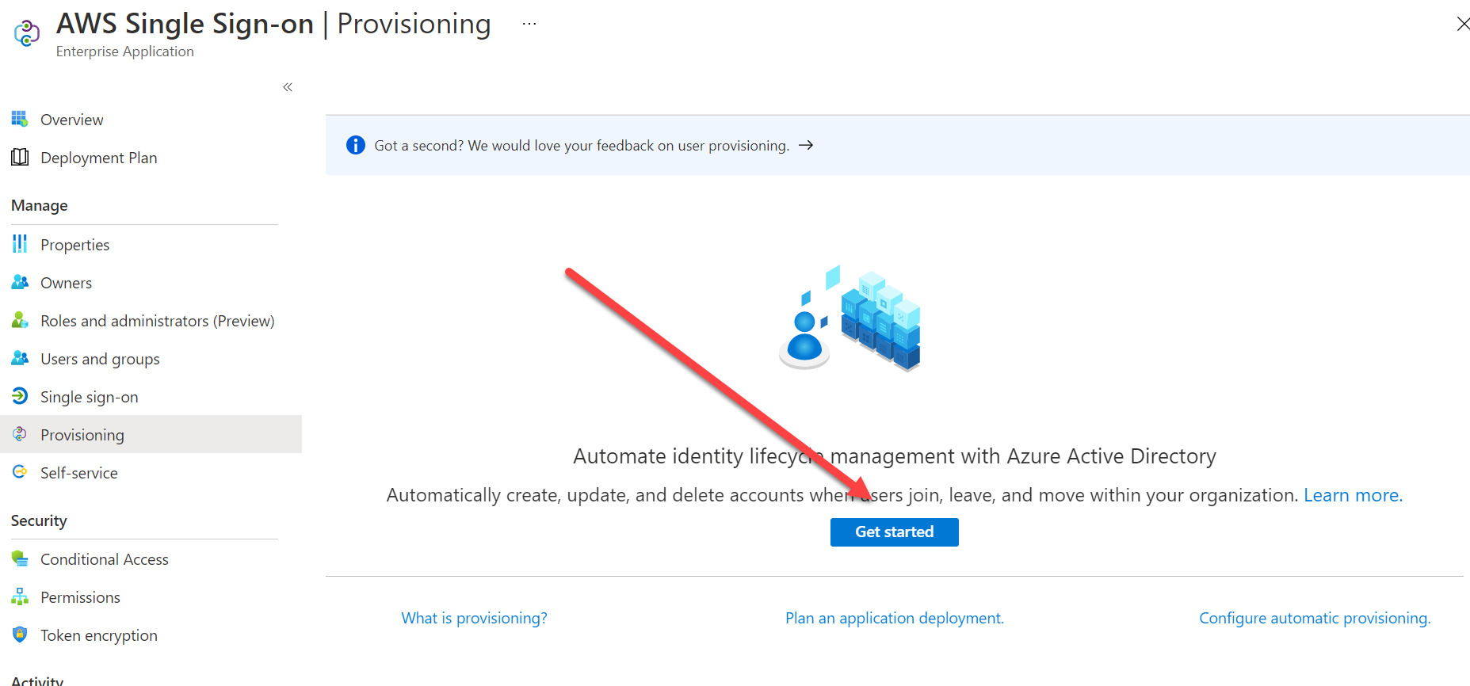Open Users and groups menu item
The image size is (1470, 686).
pos(100,359)
